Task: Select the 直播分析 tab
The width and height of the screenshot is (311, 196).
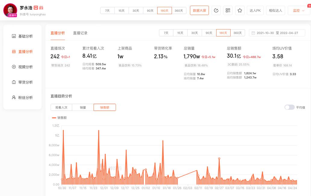Action: click(58, 33)
